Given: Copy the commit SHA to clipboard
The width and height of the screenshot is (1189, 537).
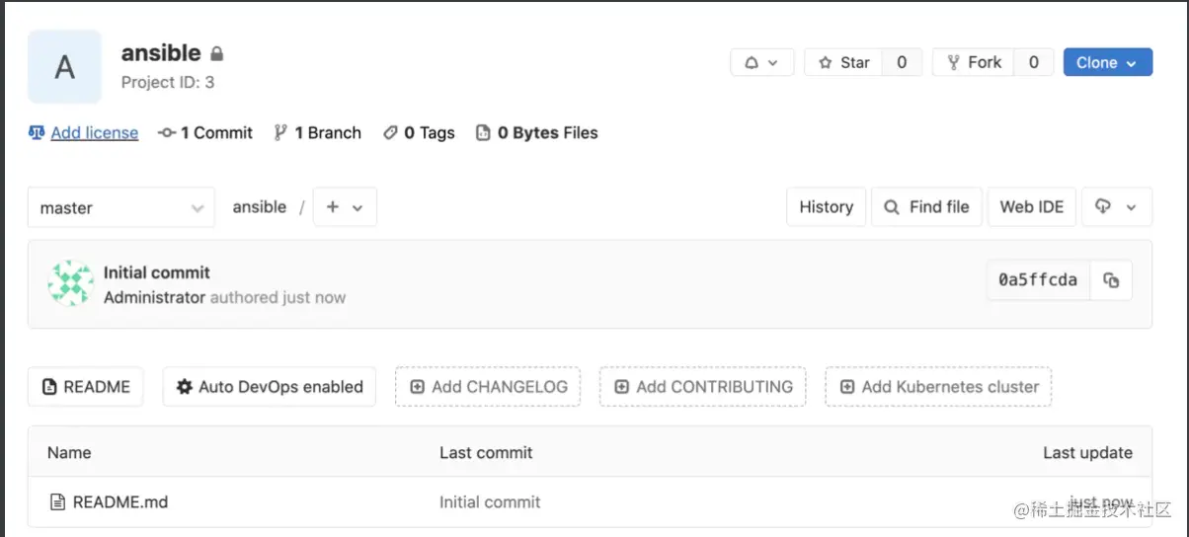Looking at the screenshot, I should tap(1111, 280).
